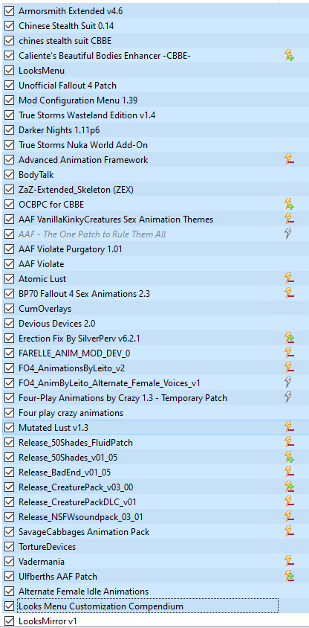Click conflict flag icon for BP70 Animations 2.3
Image resolution: width=309 pixels, height=628 pixels.
click(290, 294)
